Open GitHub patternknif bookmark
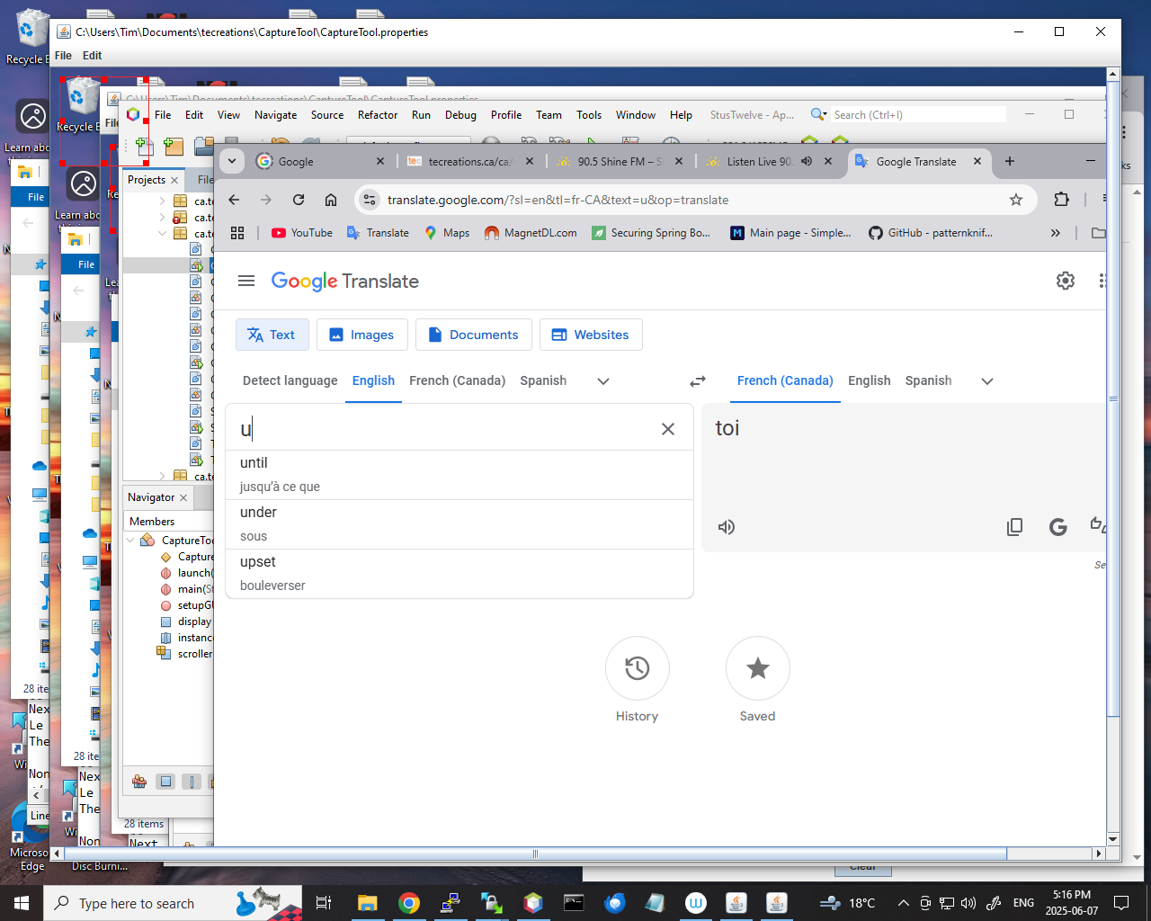 coord(931,233)
